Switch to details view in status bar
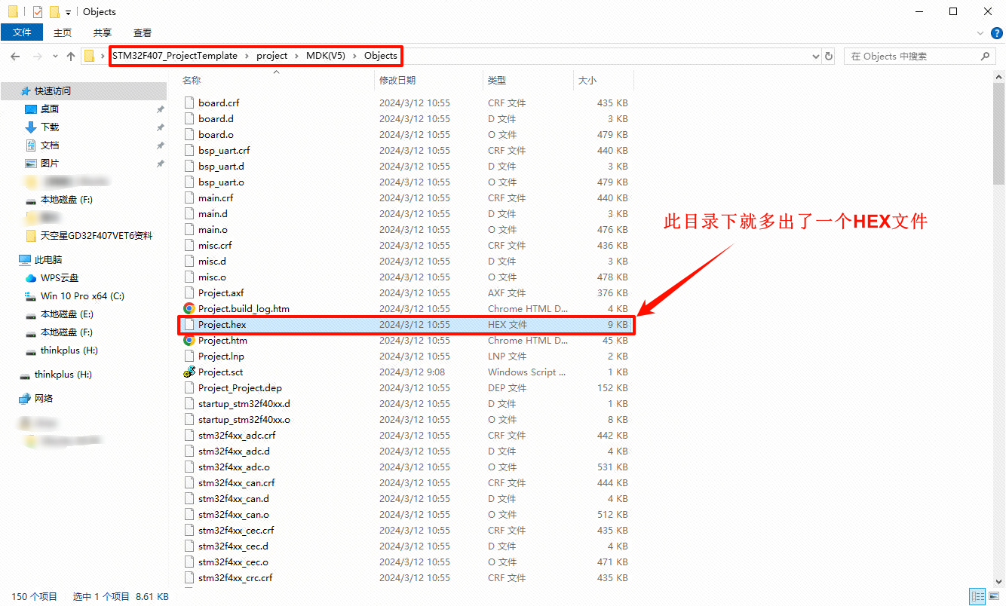 click(977, 596)
